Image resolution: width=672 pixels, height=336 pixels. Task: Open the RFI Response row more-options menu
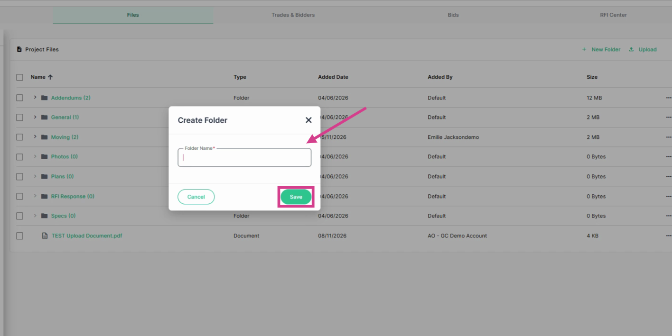click(669, 196)
